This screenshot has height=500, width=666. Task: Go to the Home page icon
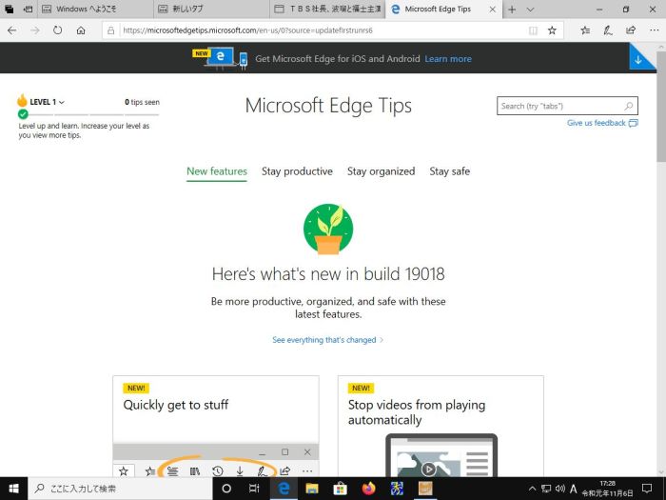(x=81, y=30)
